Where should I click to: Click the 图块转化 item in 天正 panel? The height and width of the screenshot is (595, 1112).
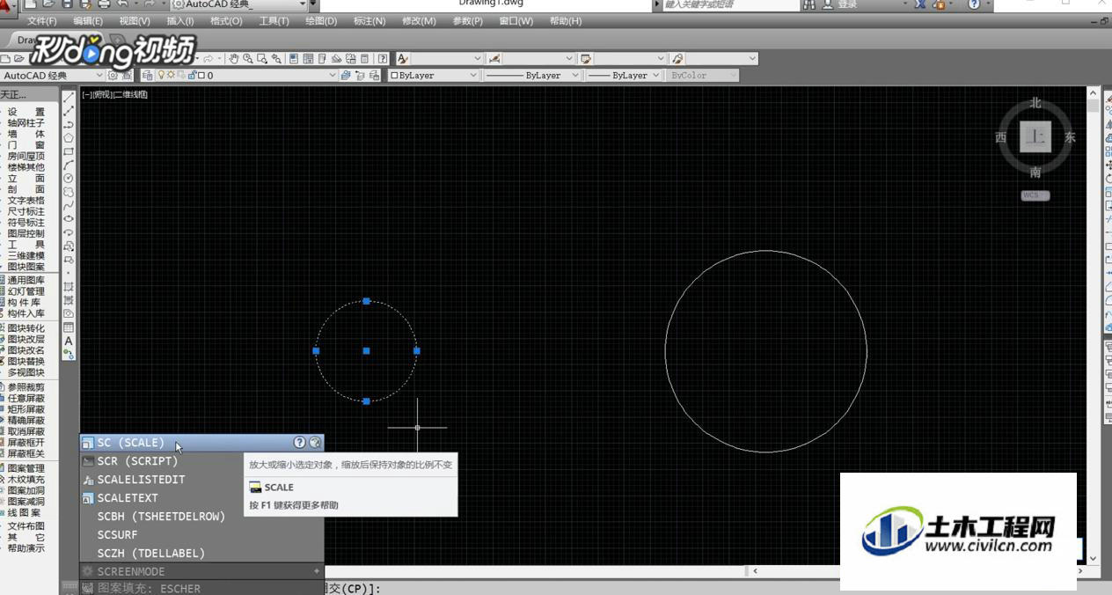click(x=26, y=328)
